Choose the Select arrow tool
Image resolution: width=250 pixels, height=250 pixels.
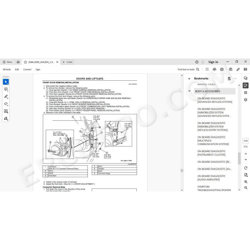6,82
